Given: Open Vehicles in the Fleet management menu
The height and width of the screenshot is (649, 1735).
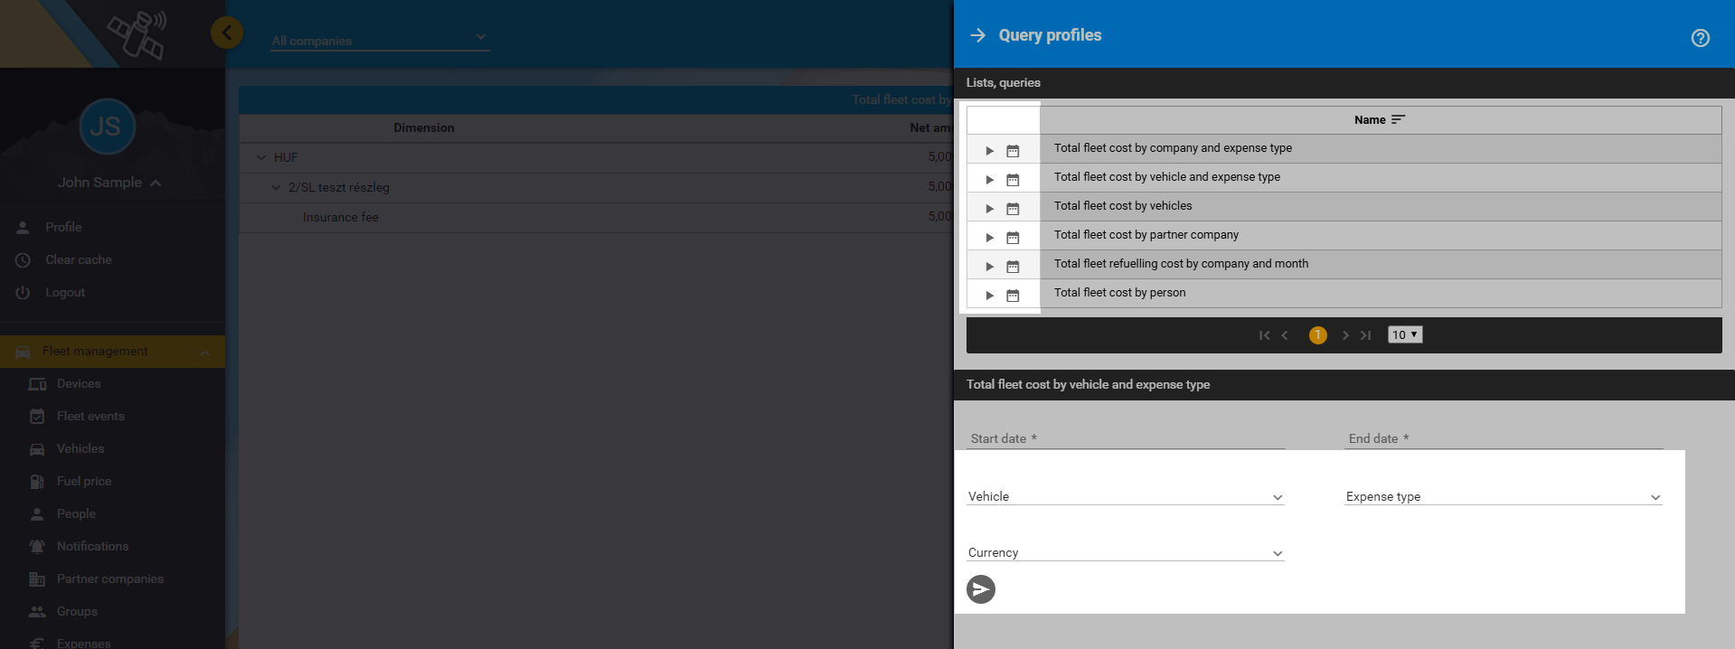Looking at the screenshot, I should tap(80, 448).
